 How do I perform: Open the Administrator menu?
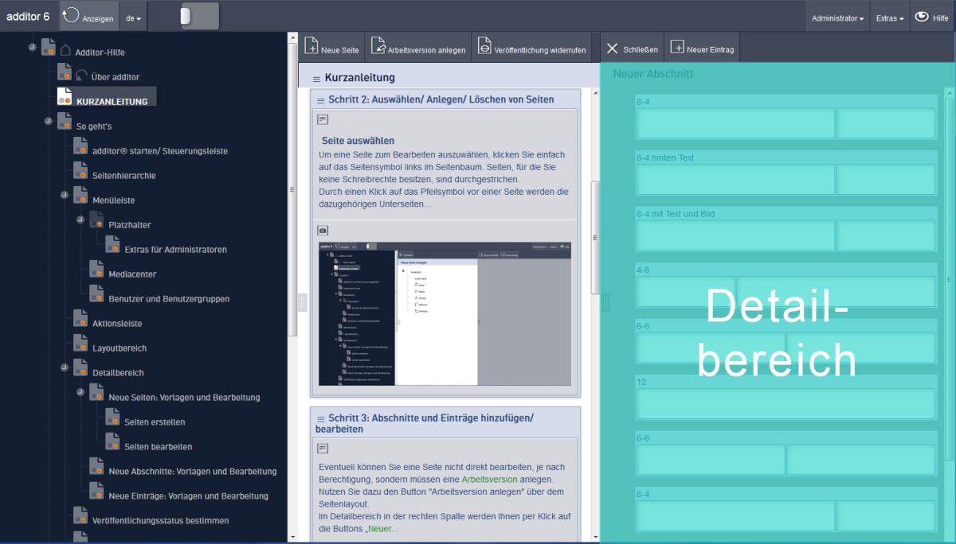coord(838,17)
